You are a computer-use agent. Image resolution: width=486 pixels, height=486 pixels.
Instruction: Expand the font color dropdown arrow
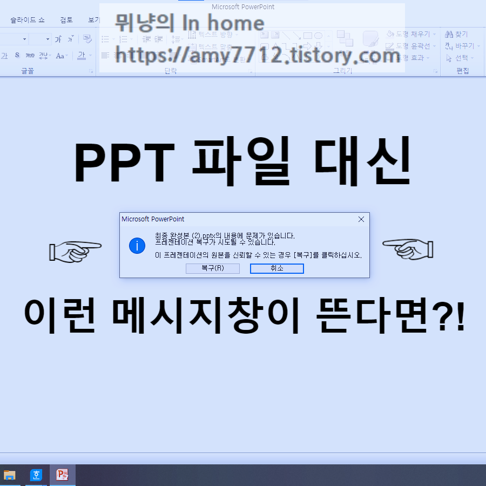pos(91,56)
